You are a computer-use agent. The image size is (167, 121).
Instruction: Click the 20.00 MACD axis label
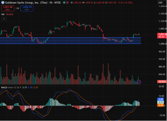point(161,86)
